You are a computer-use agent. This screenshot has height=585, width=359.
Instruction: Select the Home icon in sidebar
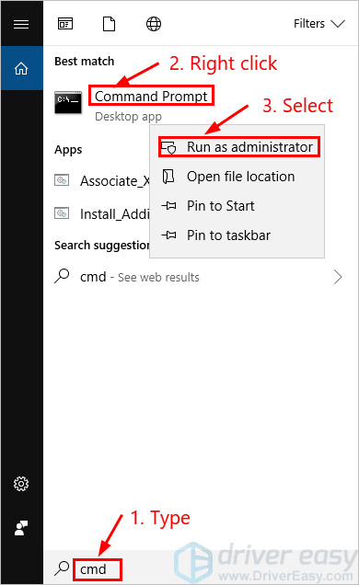click(x=21, y=68)
